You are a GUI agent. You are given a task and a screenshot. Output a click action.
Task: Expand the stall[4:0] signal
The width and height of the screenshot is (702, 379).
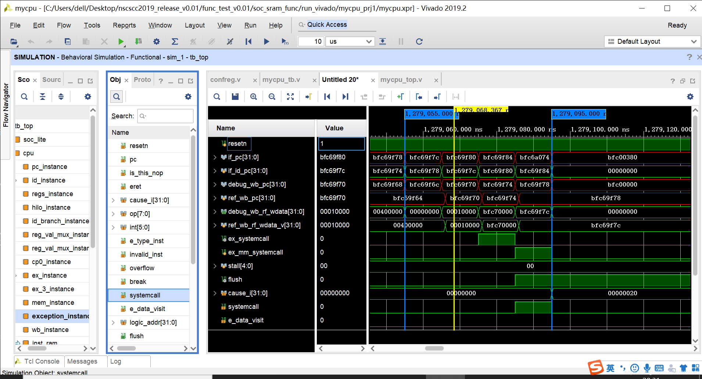point(215,266)
